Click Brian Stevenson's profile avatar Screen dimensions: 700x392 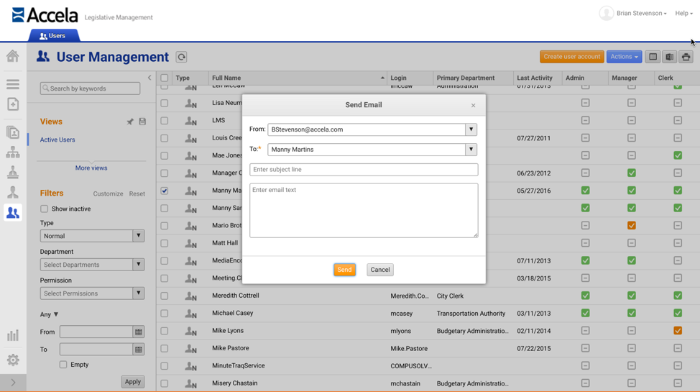click(x=606, y=14)
